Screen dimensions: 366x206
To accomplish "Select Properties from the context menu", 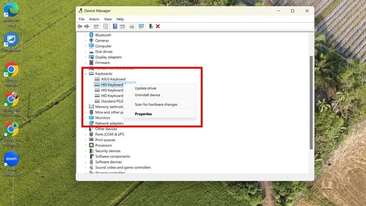I will [143, 114].
